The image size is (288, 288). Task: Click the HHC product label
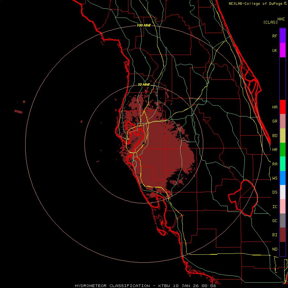click(281, 19)
